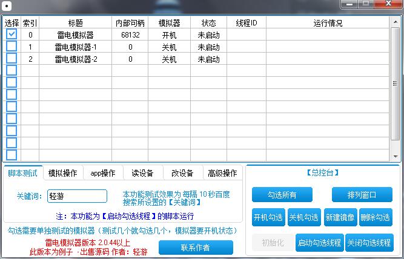Click the 勾选所有 button
The width and height of the screenshot is (404, 259).
click(x=282, y=195)
